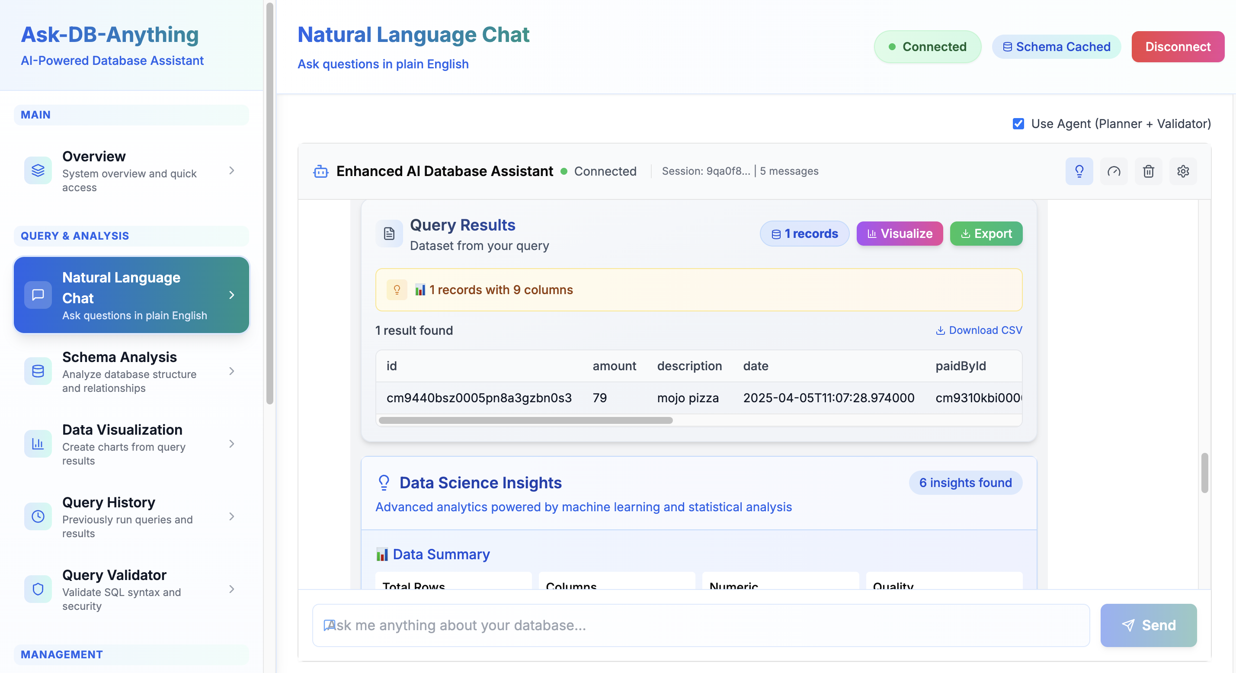Click the purple Visualize button
This screenshot has width=1236, height=673.
pos(899,234)
